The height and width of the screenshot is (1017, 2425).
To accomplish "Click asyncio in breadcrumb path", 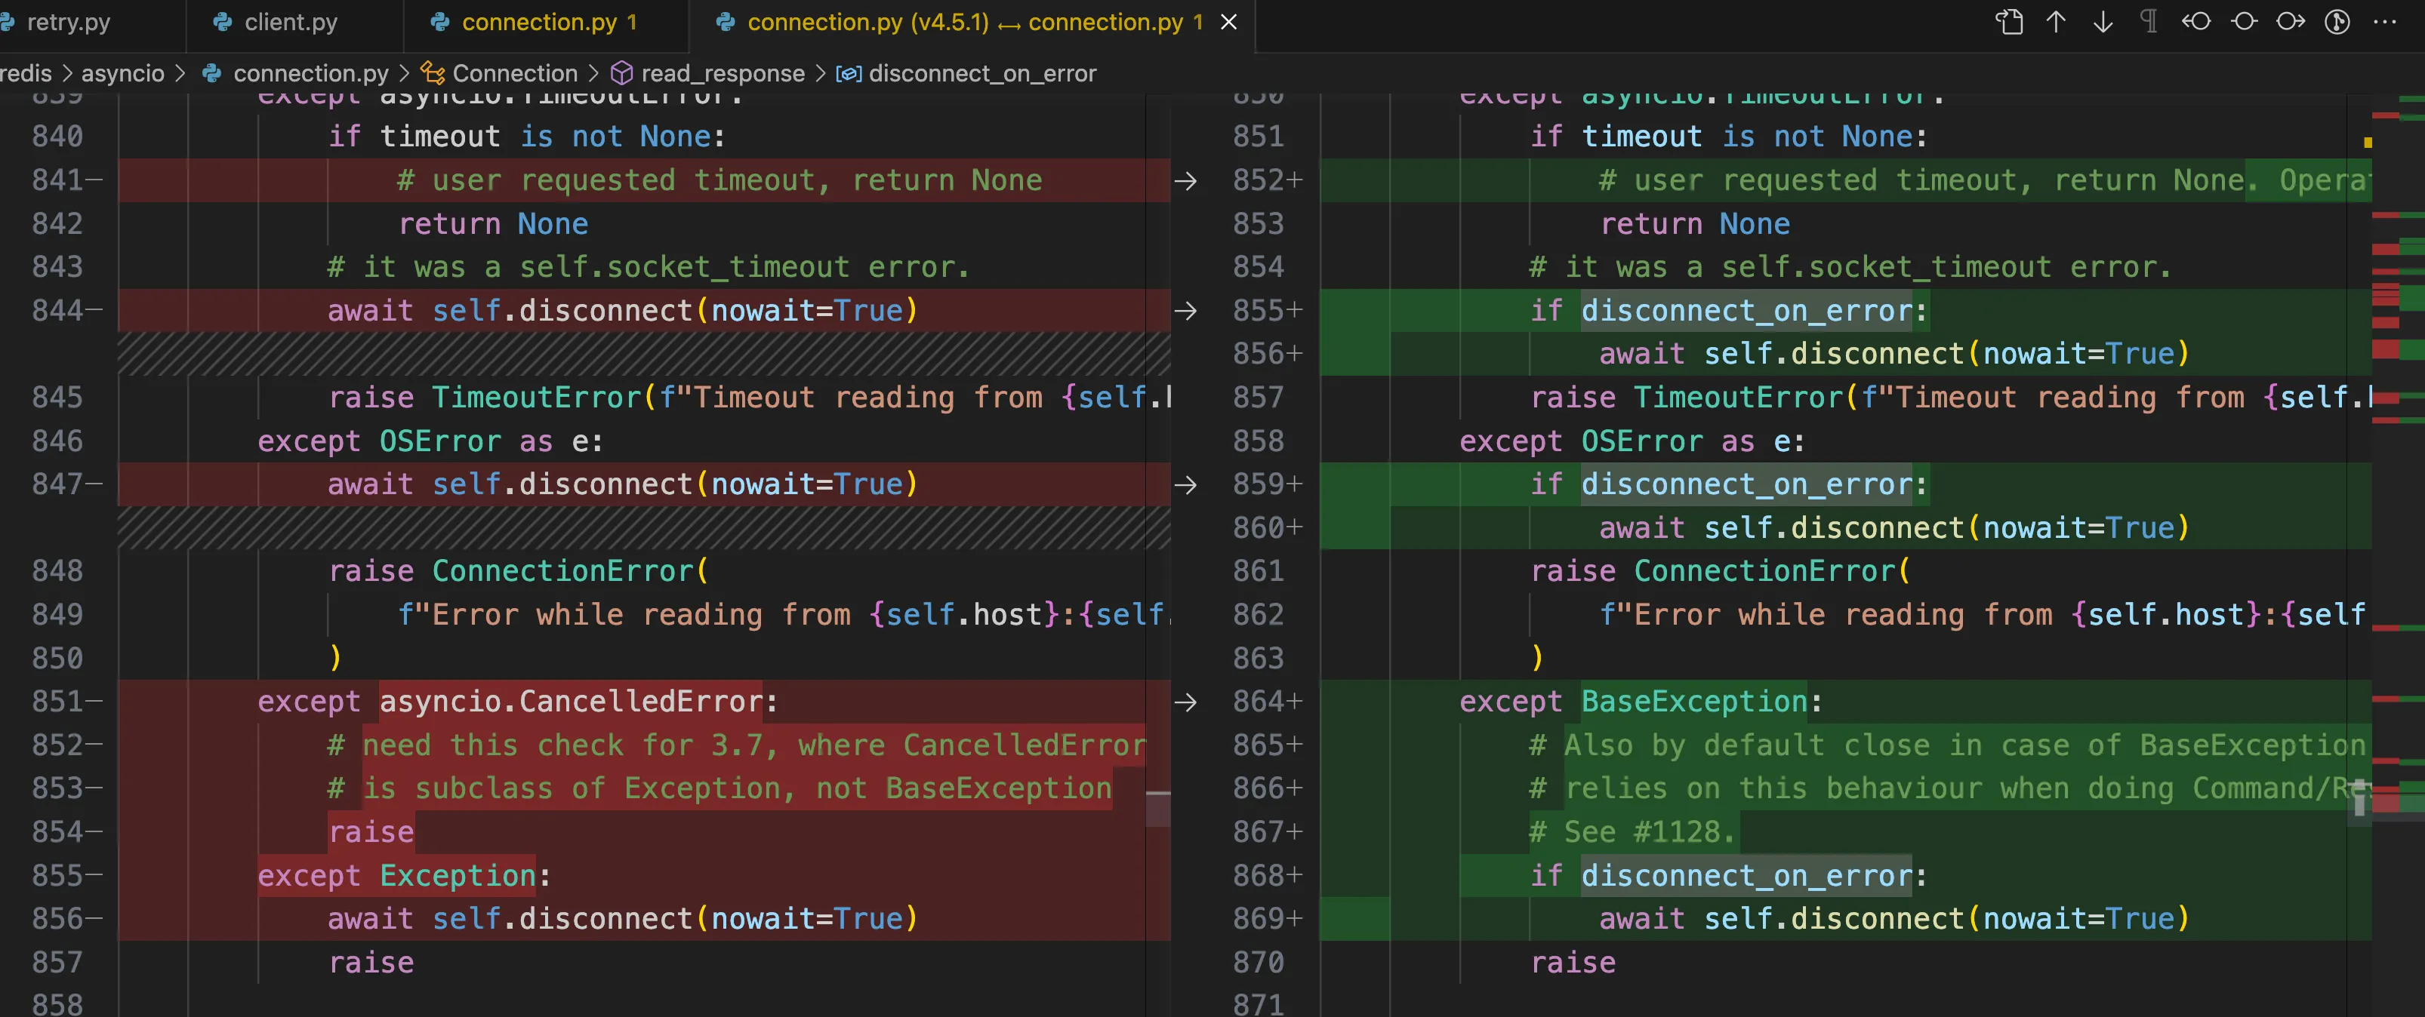I will tap(122, 73).
